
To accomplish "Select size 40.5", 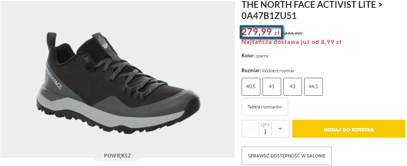I will coord(251,86).
